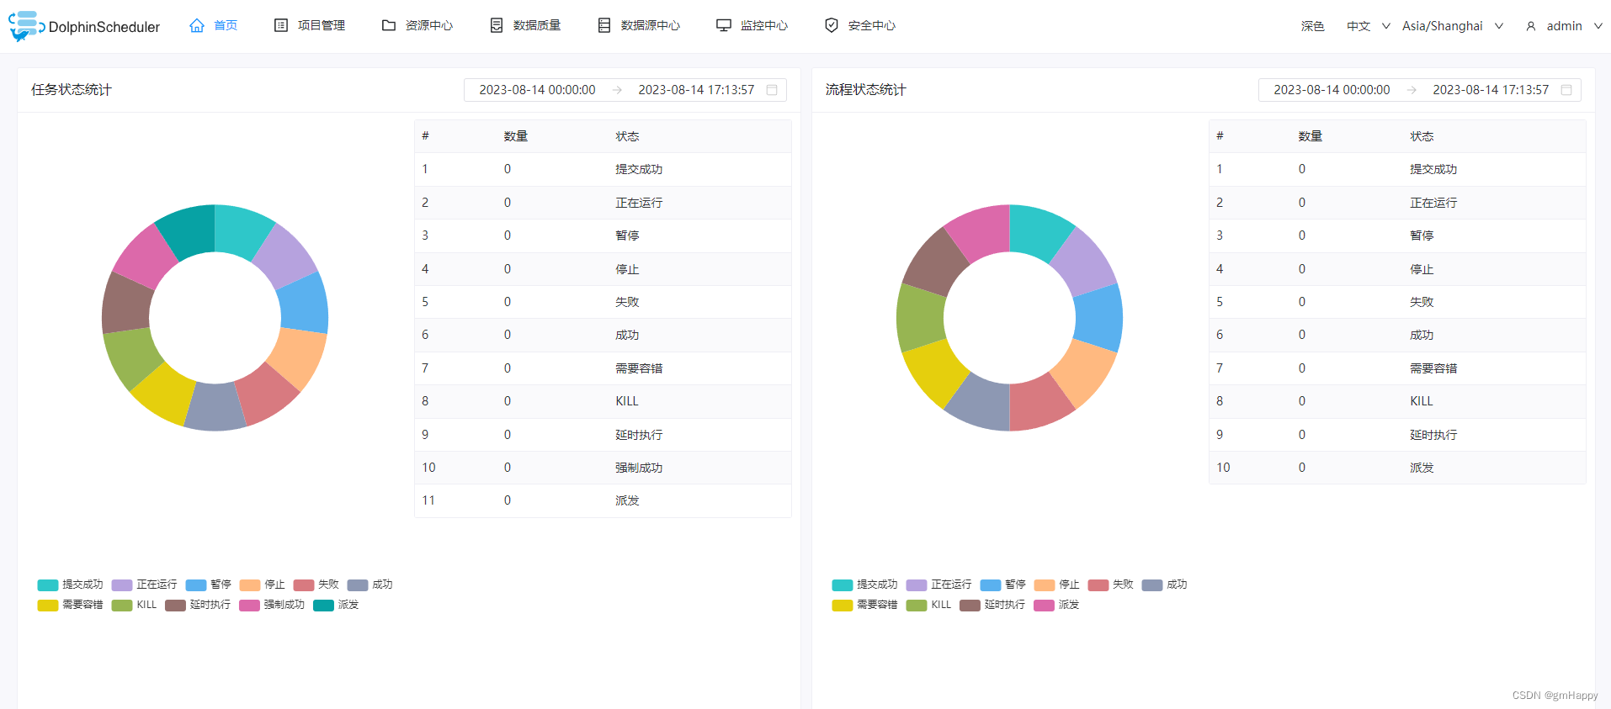This screenshot has height=709, width=1611.
Task: Click 状态 column header in process status table
Action: [1422, 136]
